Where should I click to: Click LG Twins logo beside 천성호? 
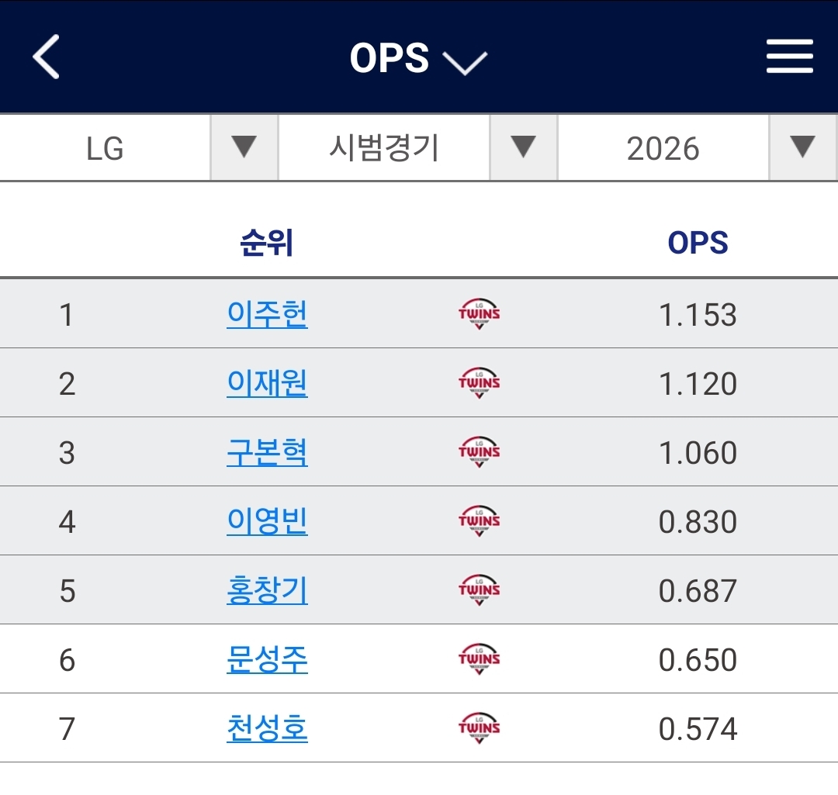click(x=479, y=728)
